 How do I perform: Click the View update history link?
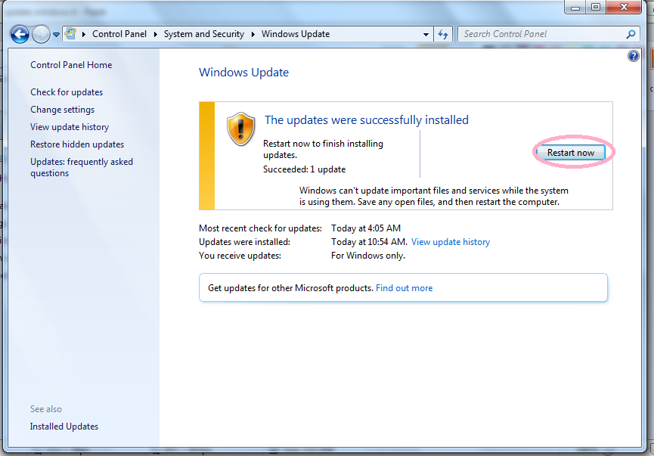pyautogui.click(x=450, y=241)
